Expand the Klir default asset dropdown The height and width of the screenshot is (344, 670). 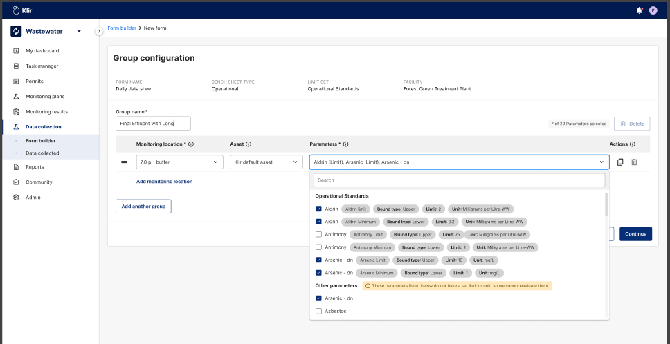[266, 162]
